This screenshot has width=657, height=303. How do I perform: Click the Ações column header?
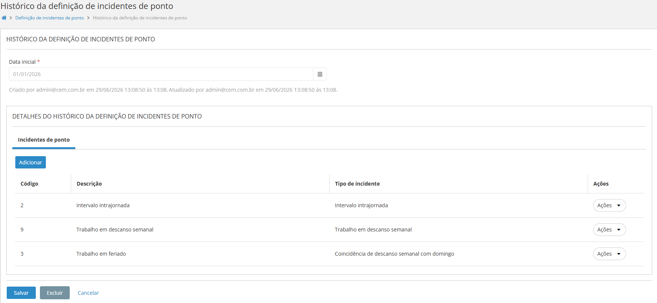(x=601, y=184)
